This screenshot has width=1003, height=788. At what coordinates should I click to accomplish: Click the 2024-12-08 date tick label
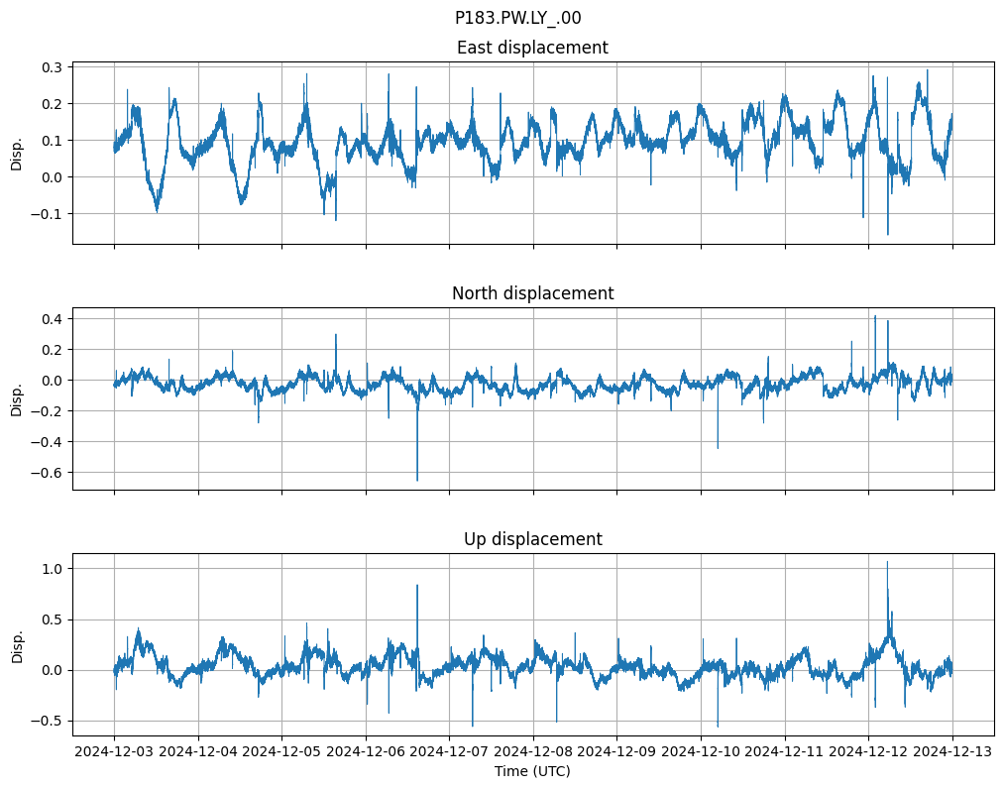click(x=533, y=752)
